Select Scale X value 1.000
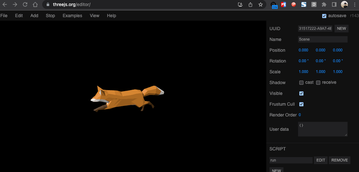Image resolution: width=359 pixels, height=172 pixels. point(303,72)
